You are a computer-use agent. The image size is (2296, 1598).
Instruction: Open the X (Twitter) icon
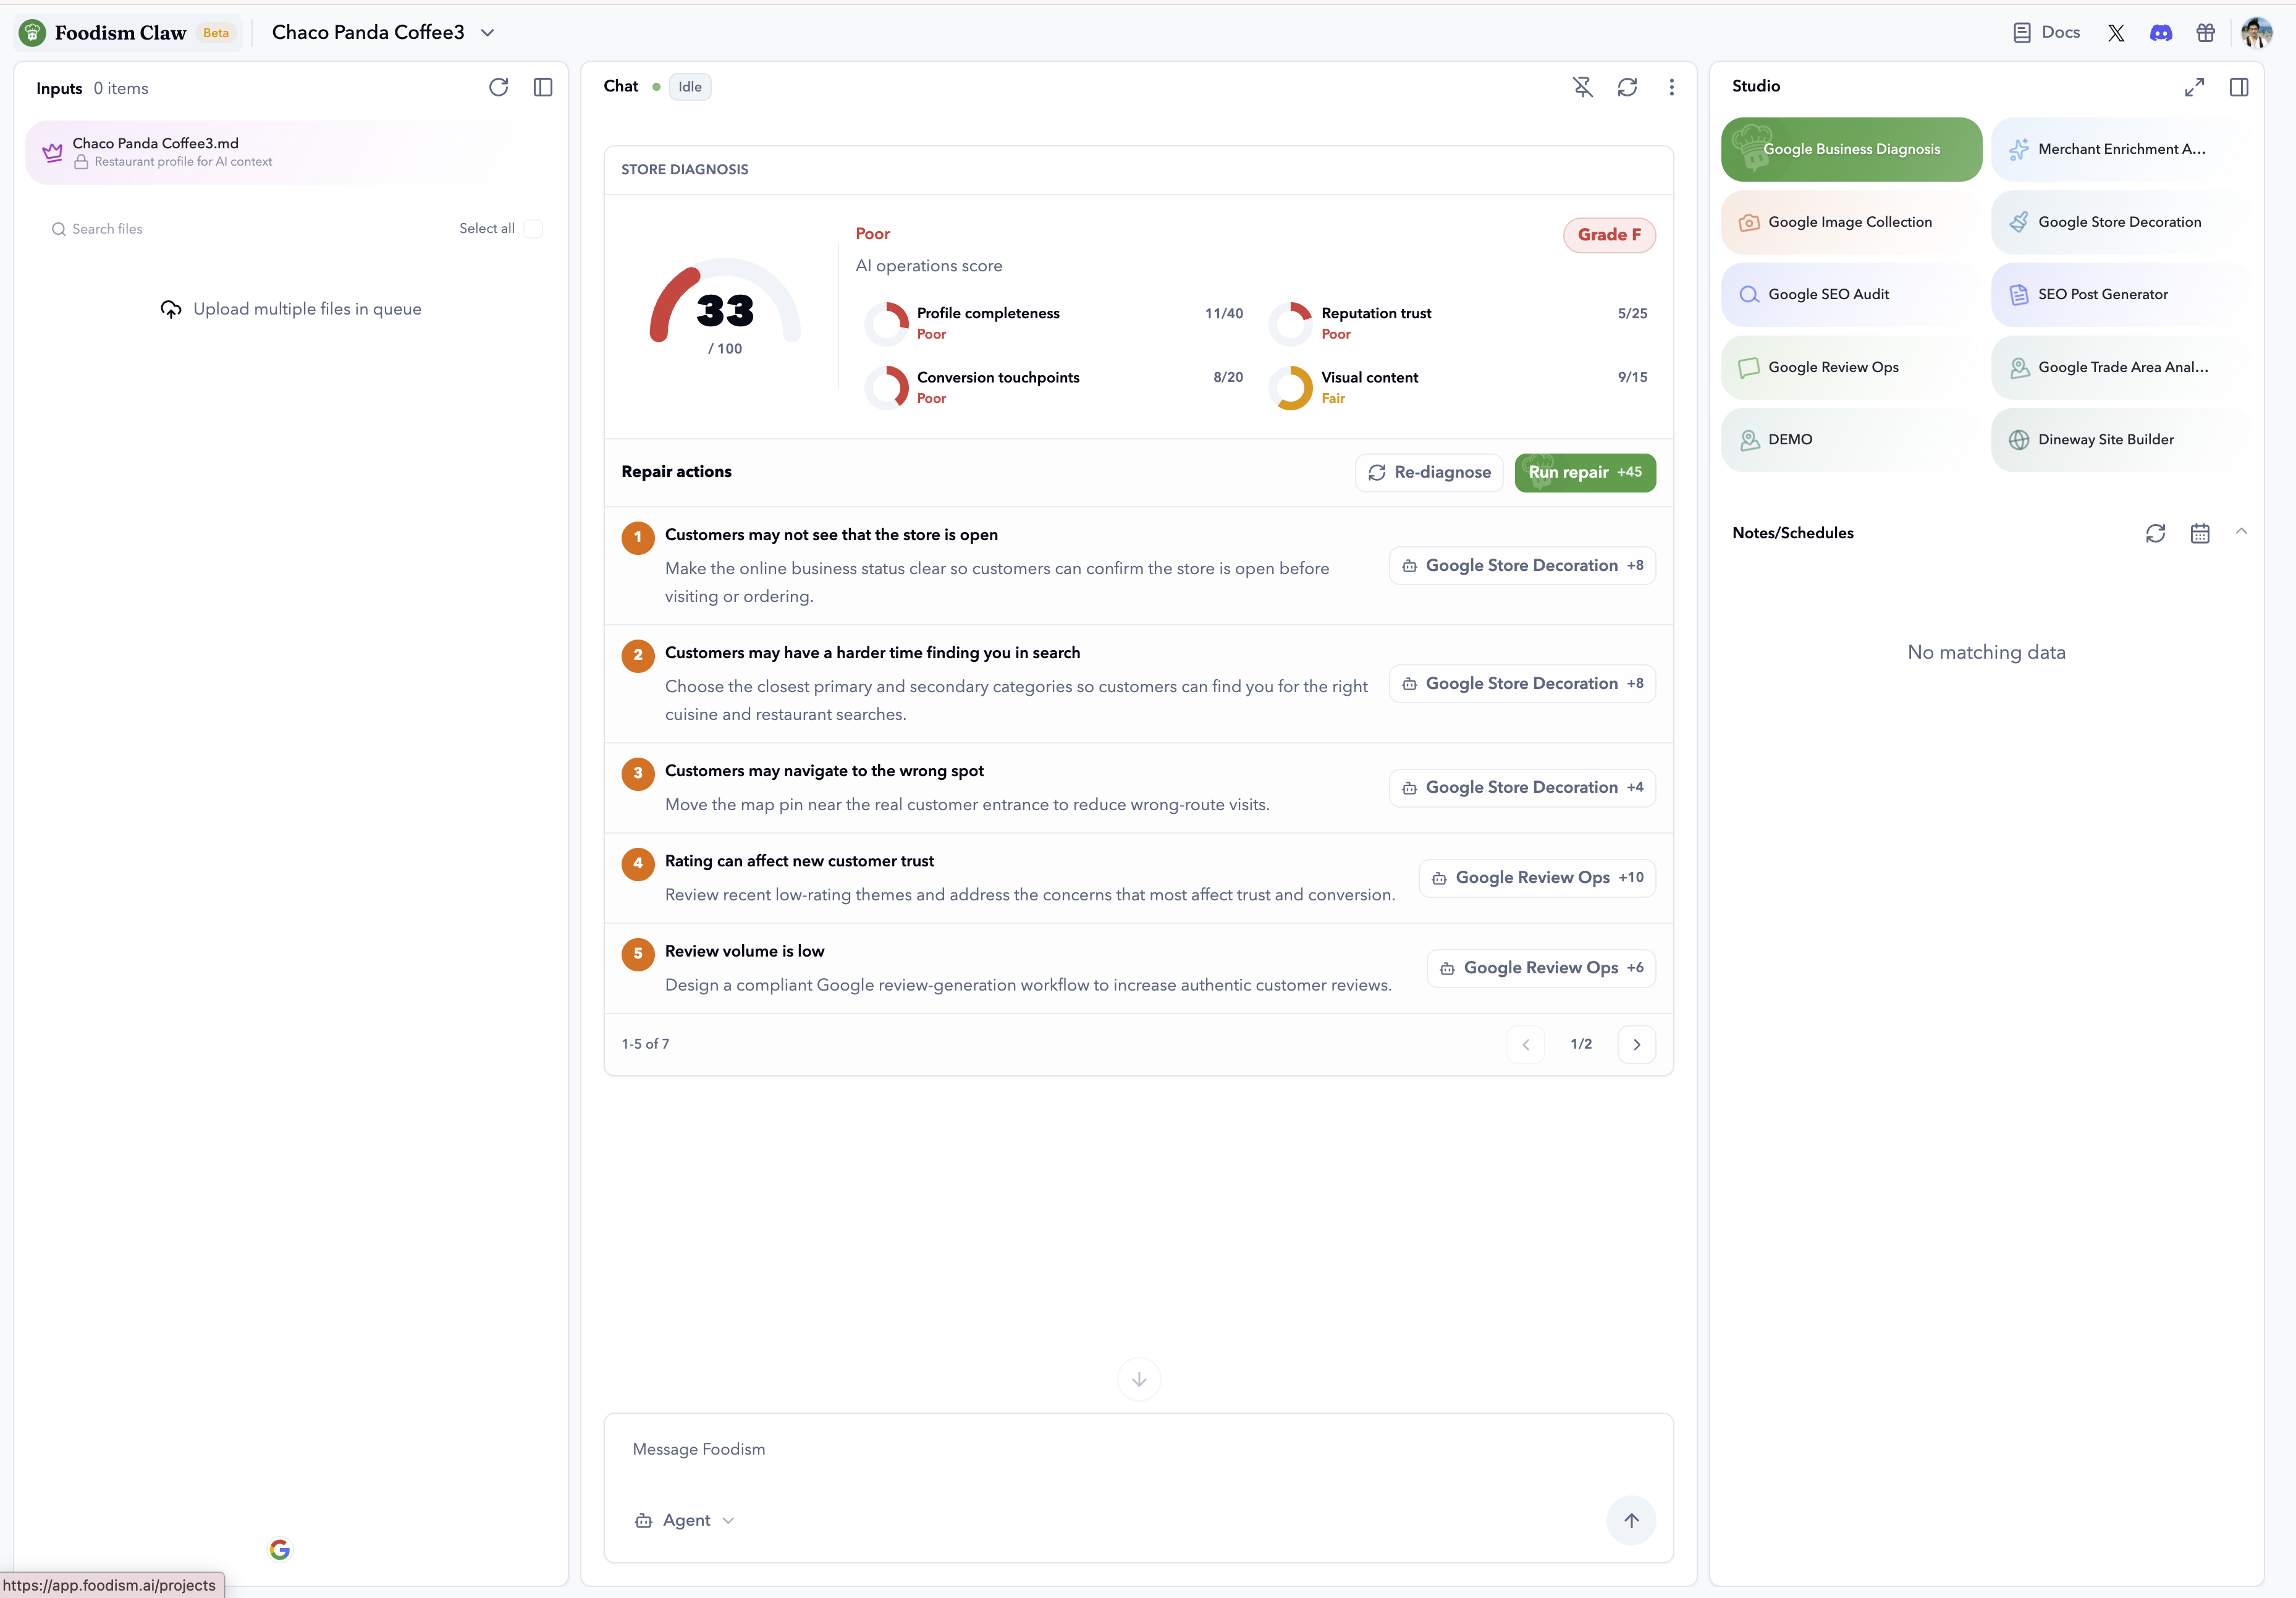point(2116,33)
